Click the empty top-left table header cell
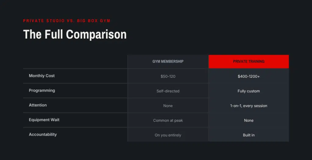This screenshot has width=312, height=160. [x=75, y=61]
